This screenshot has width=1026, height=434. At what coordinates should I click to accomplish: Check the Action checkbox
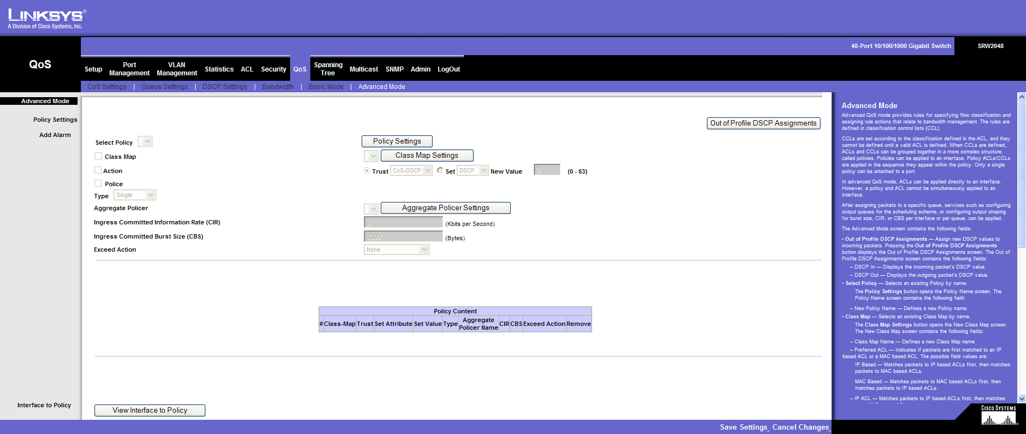point(98,170)
